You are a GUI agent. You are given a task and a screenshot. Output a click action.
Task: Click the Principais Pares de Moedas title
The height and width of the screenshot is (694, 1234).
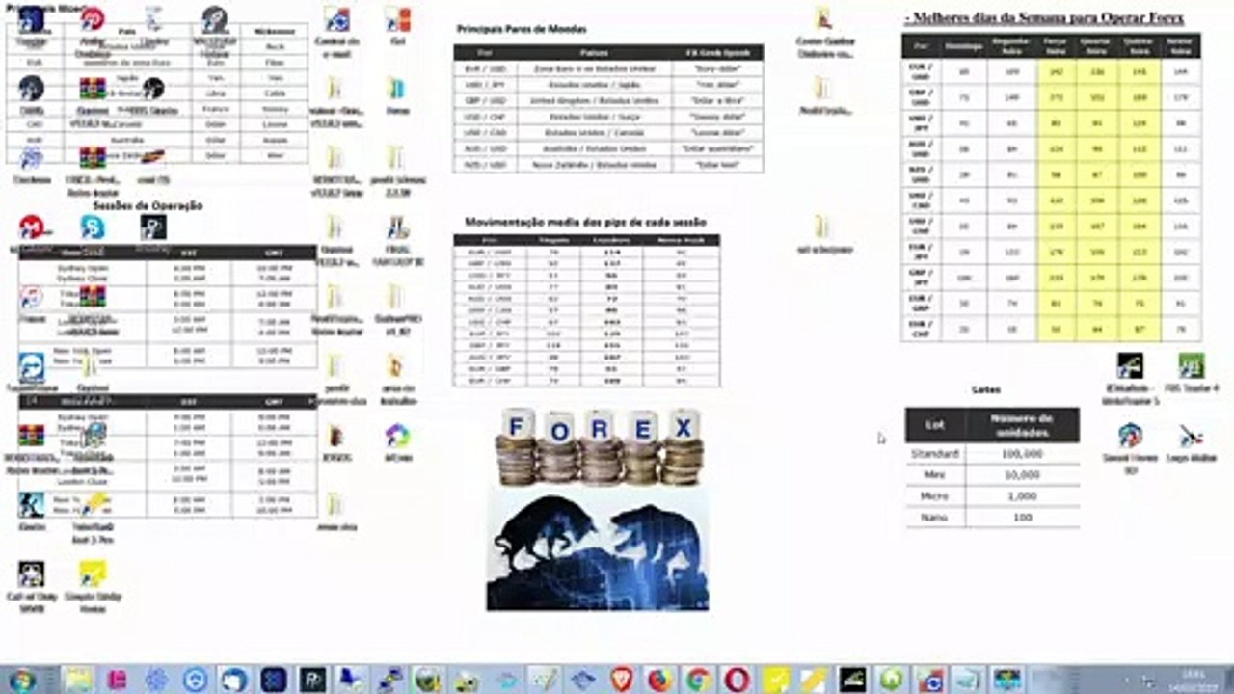(x=521, y=29)
